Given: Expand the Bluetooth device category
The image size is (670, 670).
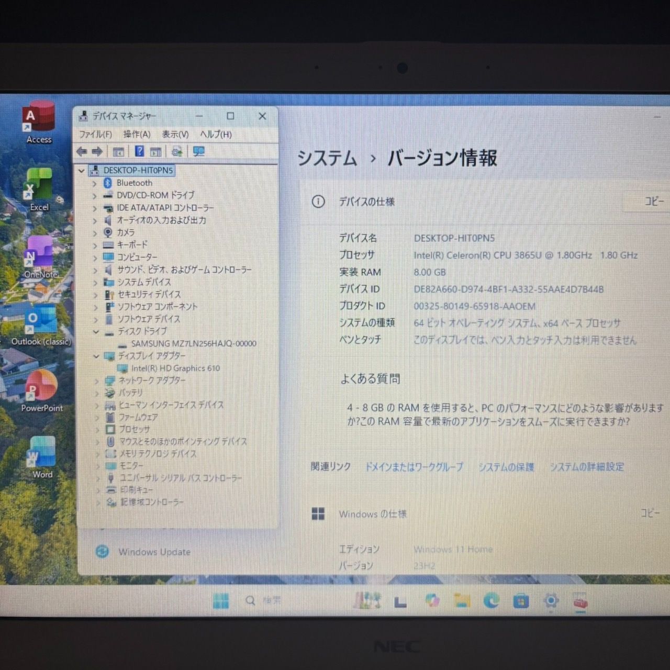Looking at the screenshot, I should click(x=95, y=183).
